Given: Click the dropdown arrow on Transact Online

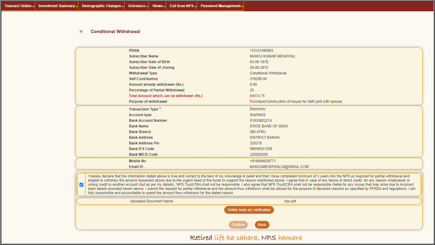Looking at the screenshot, I should point(33,6).
